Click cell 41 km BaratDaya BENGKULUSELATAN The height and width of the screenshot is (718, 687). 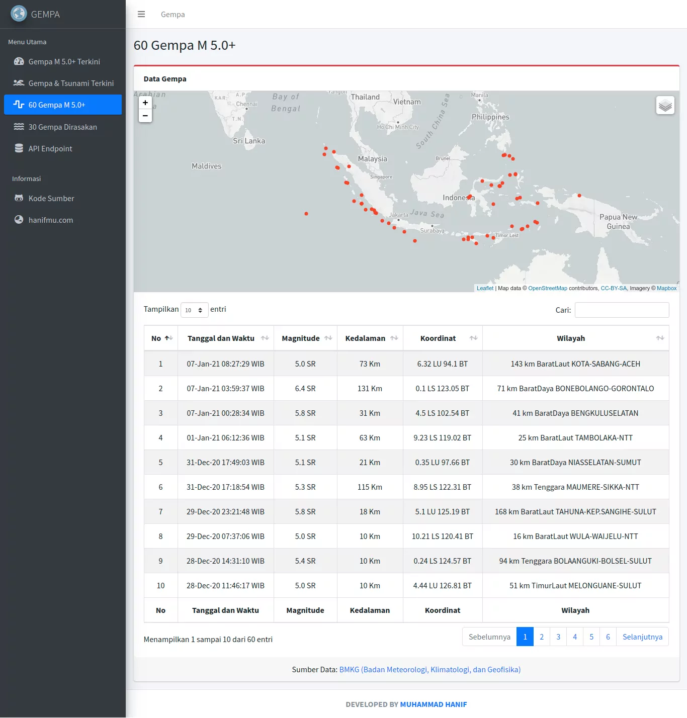[575, 413]
